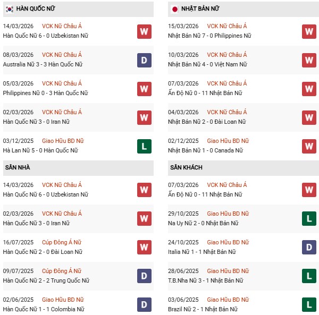
Task: Open Giao Hữu BD Nữ link dated 03/12/2025
Action: 63,141
